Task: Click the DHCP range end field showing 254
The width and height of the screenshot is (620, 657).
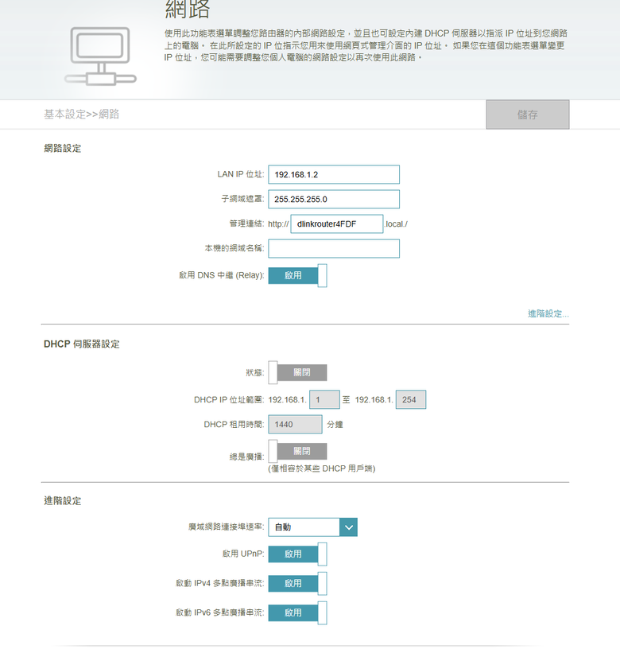Action: (x=411, y=400)
